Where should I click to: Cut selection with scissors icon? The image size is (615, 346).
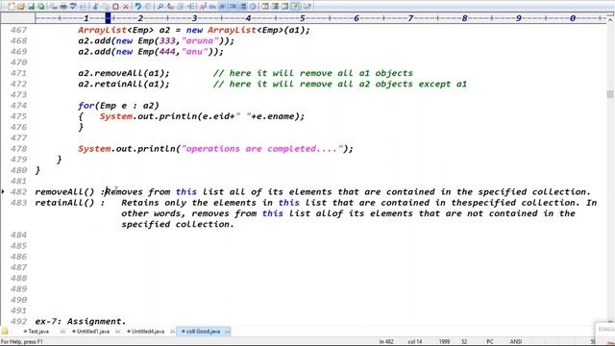pyautogui.click(x=95, y=7)
